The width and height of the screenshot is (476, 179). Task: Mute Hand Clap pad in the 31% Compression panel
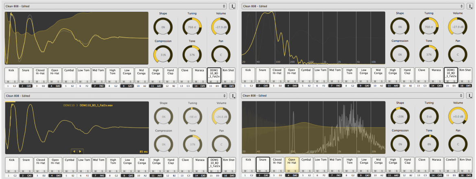click(x=167, y=81)
